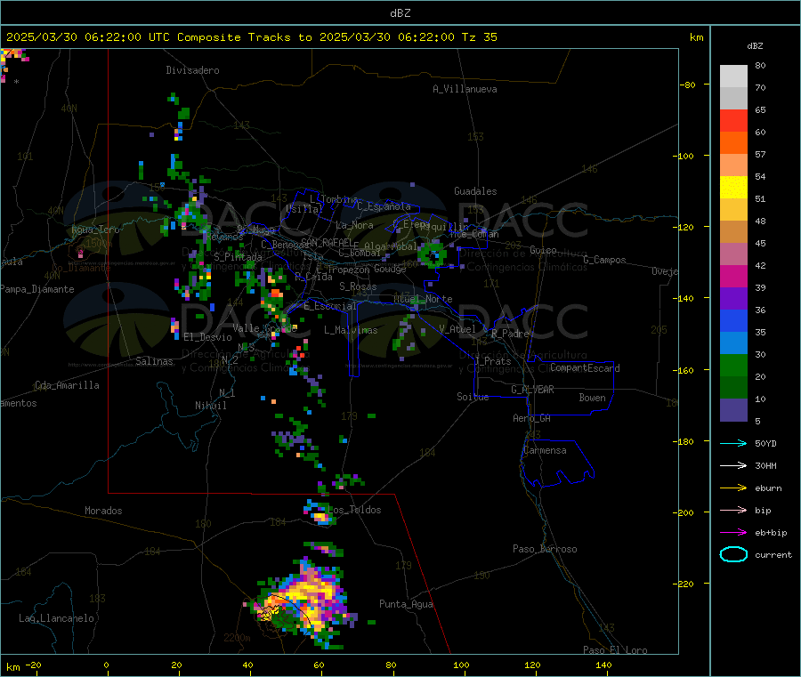
Task: Click the 'CompantEscard' place label
Action: [x=585, y=367]
